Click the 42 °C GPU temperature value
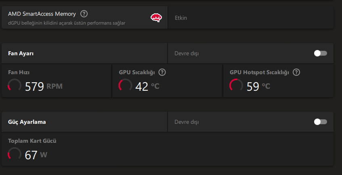Viewport: 342px width, 175px height. (147, 86)
